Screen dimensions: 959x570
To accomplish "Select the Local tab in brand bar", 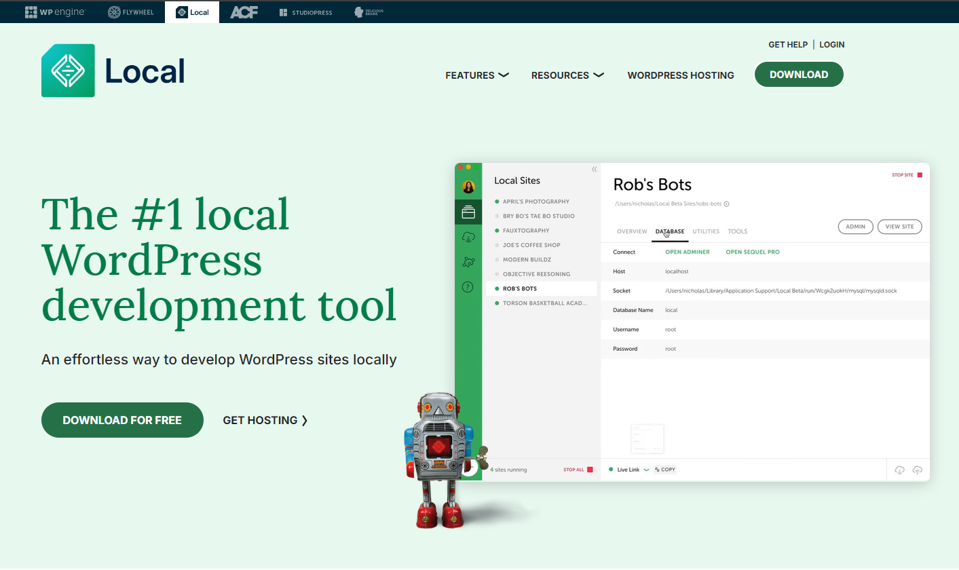I will click(192, 12).
